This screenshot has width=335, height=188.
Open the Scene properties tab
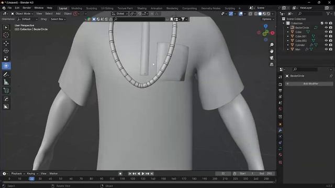coord(281,103)
